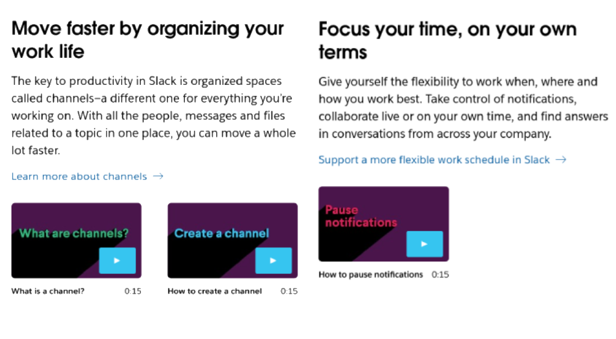
Task: Click the "How to pause notifications" caption
Action: tap(370, 275)
